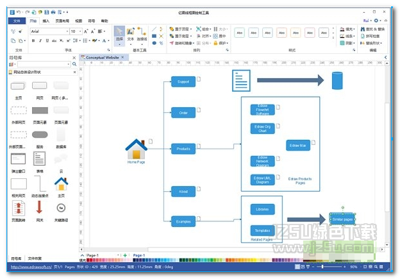Switch to the 文件恢复 panel tab
The height and width of the screenshot is (279, 400).
(x=35, y=258)
